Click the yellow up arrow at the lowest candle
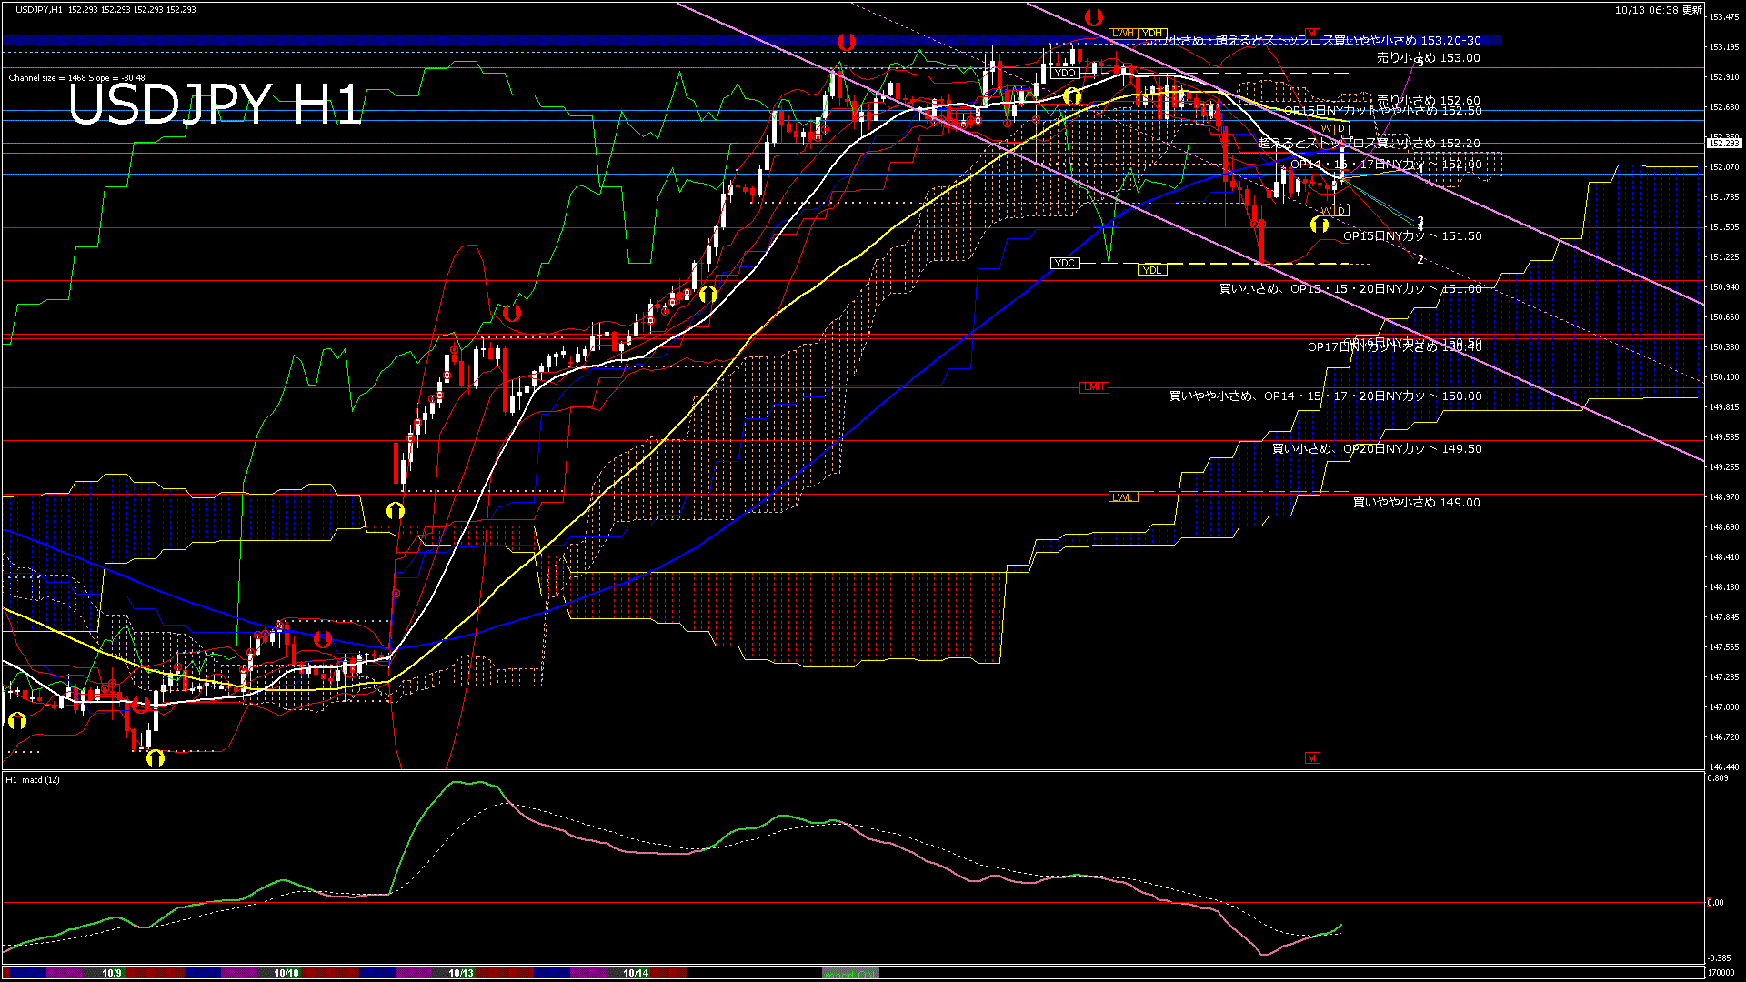Viewport: 1746px width, 982px height. click(155, 757)
